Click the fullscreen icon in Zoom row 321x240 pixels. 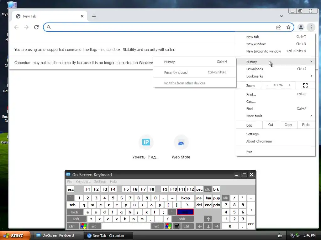pos(305,85)
